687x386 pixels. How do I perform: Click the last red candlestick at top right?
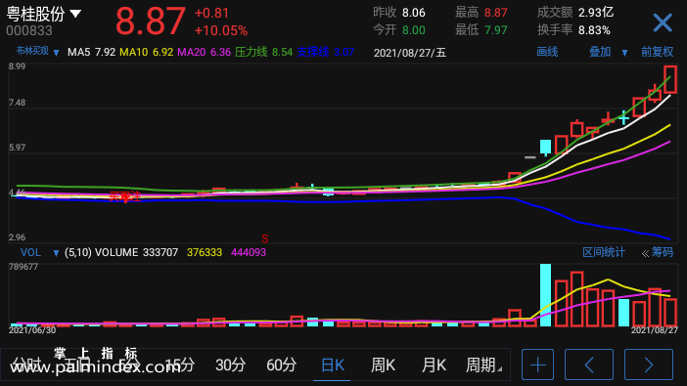click(x=670, y=79)
